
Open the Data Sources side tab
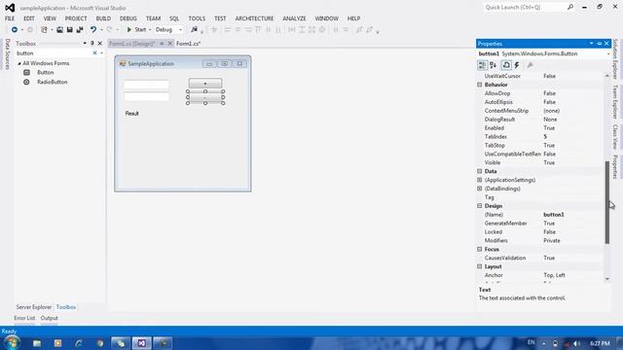[x=8, y=54]
